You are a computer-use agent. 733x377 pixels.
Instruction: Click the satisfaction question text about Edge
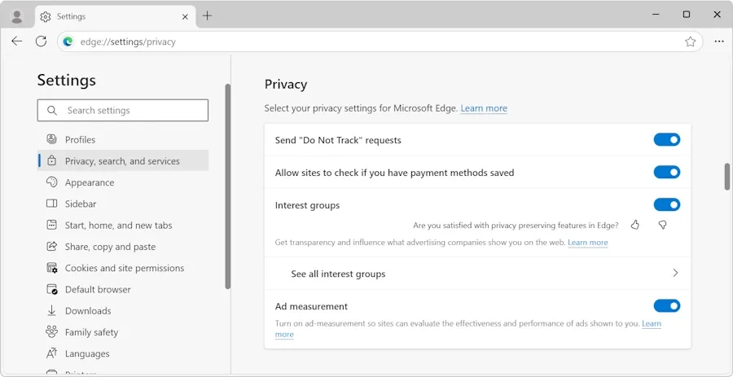click(516, 226)
